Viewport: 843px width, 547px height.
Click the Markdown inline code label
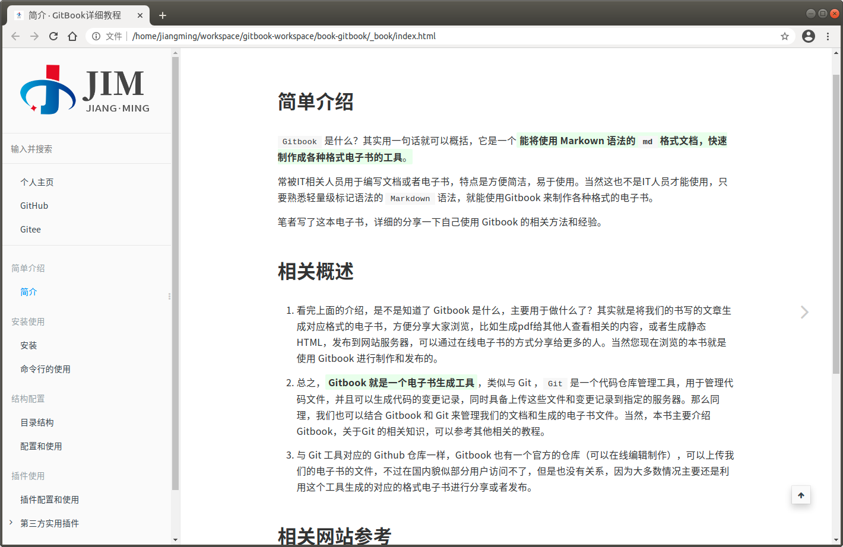click(x=410, y=199)
